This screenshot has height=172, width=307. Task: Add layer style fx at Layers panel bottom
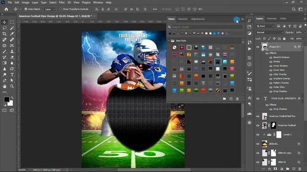coord(270,169)
